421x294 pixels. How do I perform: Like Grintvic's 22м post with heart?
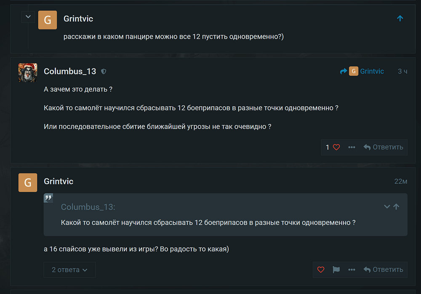321,270
